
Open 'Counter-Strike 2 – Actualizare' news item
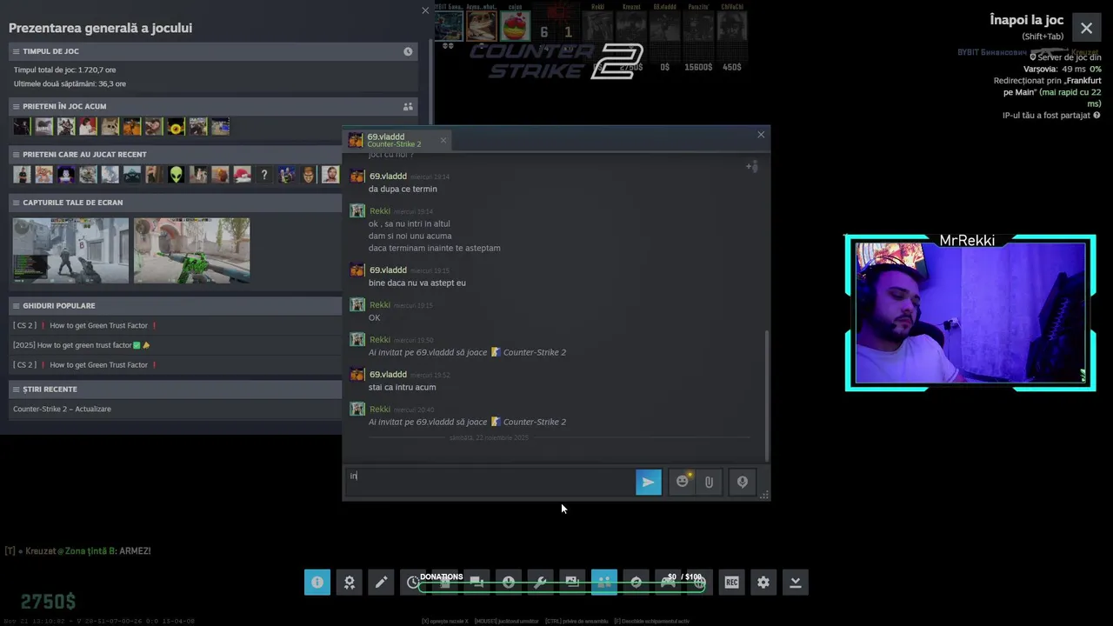[62, 409]
